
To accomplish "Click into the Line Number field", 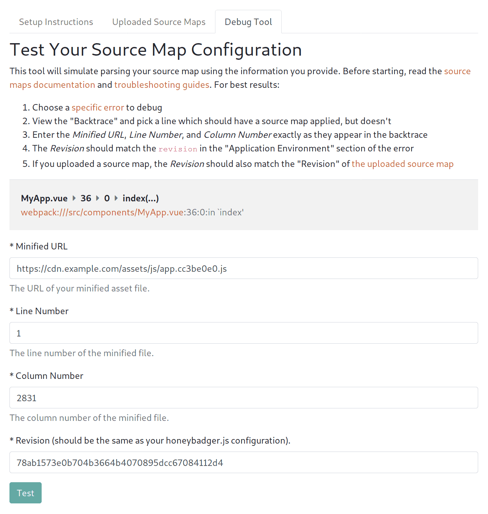I will click(243, 333).
